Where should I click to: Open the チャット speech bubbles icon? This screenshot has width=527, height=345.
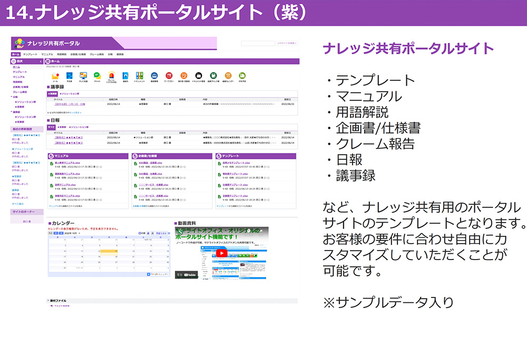(x=97, y=76)
